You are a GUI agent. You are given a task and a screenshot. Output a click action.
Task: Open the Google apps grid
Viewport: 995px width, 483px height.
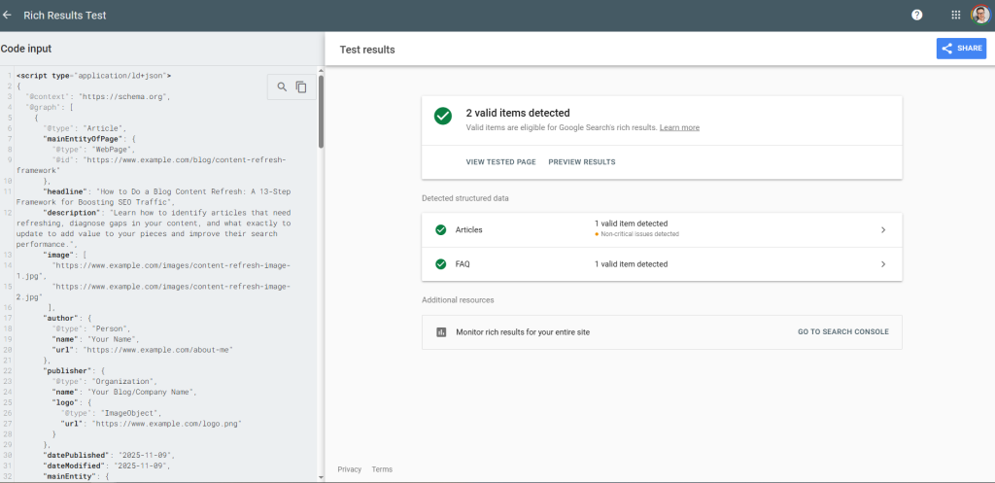click(956, 15)
